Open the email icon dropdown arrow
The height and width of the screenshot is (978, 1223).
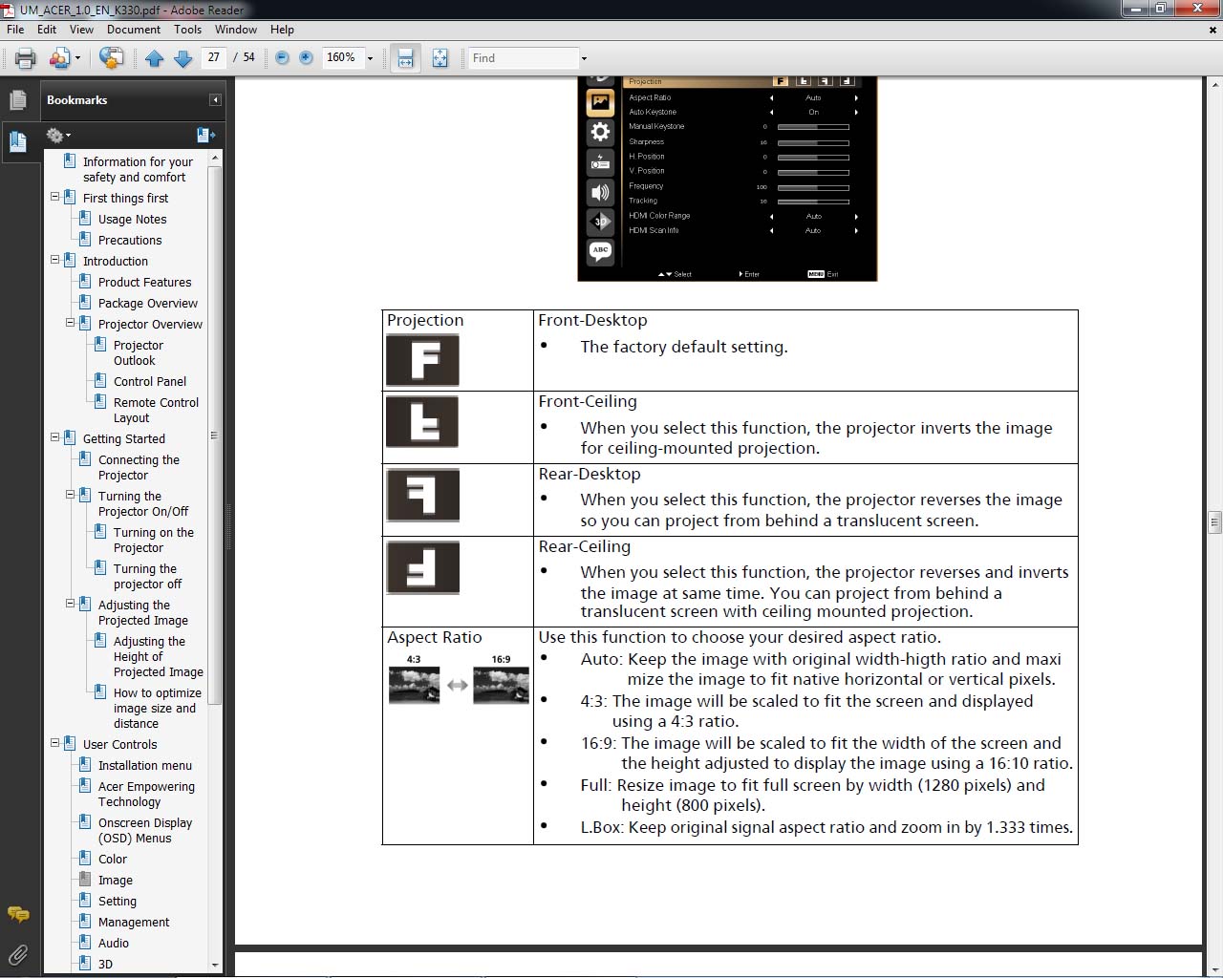(77, 59)
